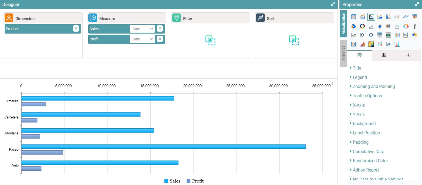Select the funnel chart visualization

coord(415,17)
